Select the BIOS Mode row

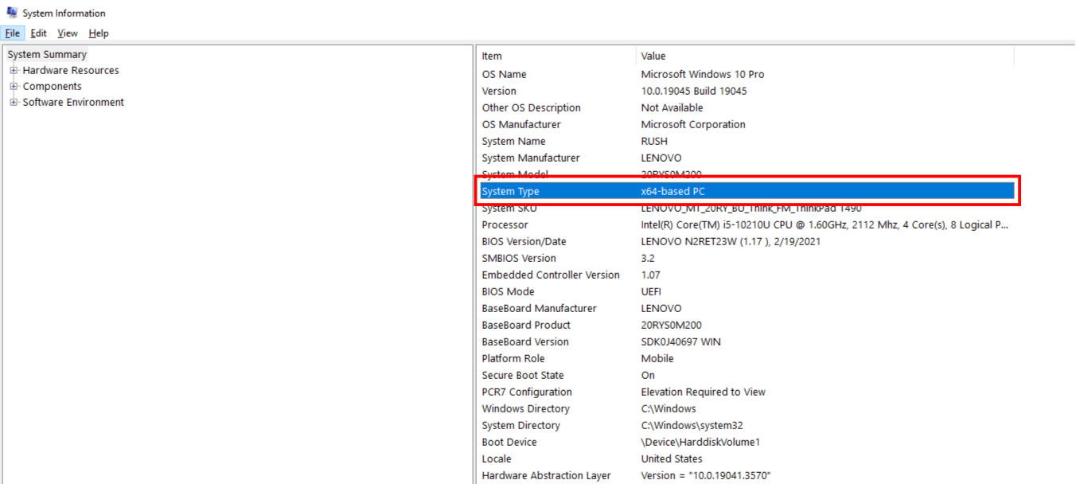[x=746, y=291]
